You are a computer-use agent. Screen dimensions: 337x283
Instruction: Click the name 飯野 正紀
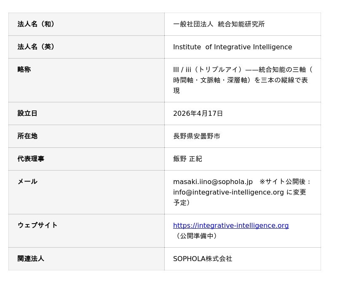(x=187, y=159)
